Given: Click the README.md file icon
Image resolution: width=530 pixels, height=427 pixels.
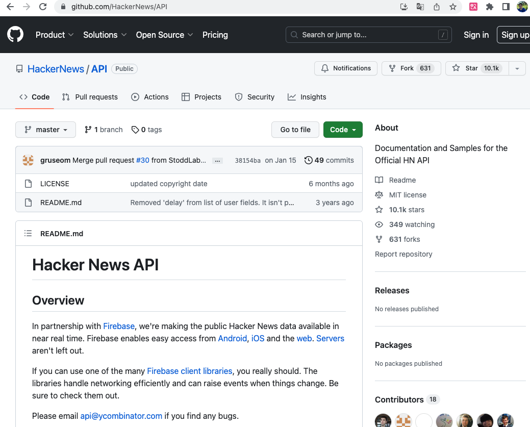Looking at the screenshot, I should [29, 203].
